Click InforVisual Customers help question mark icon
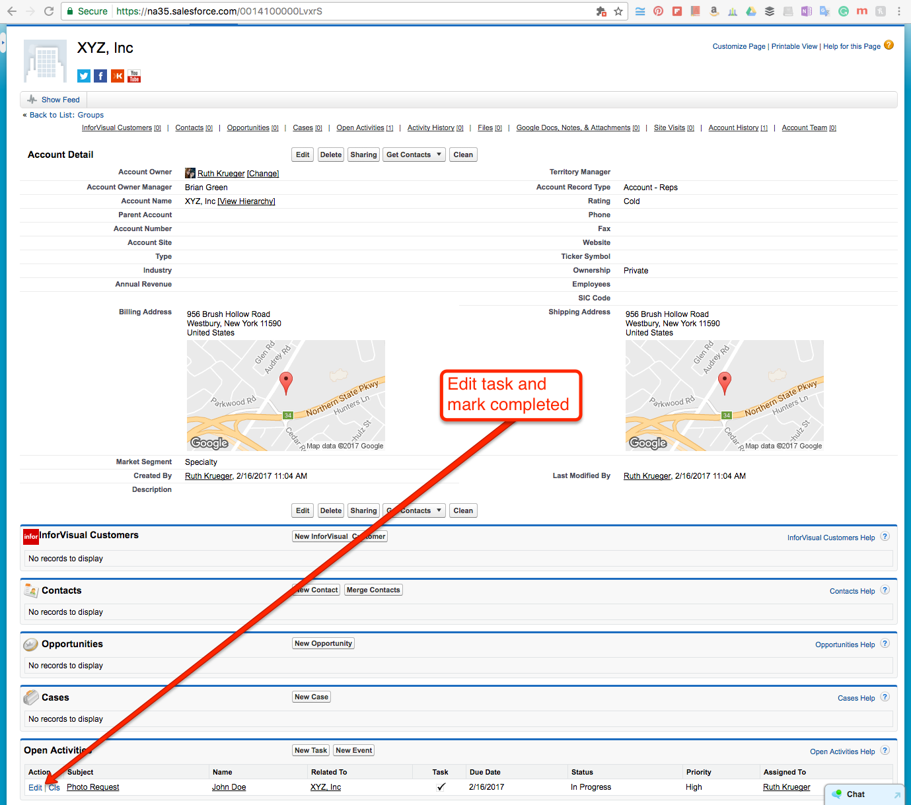The image size is (911, 805). 885,537
